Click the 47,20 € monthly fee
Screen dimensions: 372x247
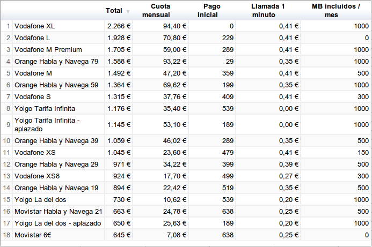(174, 73)
